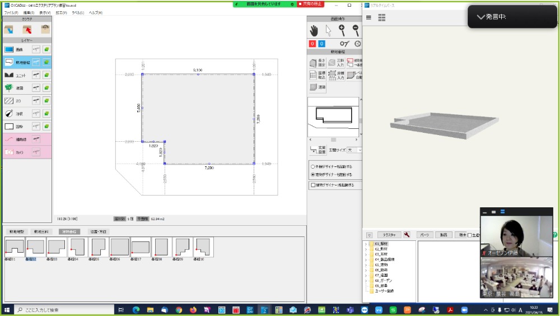Screen dimensions: 560x316
Task: Click the テクスチャ button
Action: pos(389,235)
